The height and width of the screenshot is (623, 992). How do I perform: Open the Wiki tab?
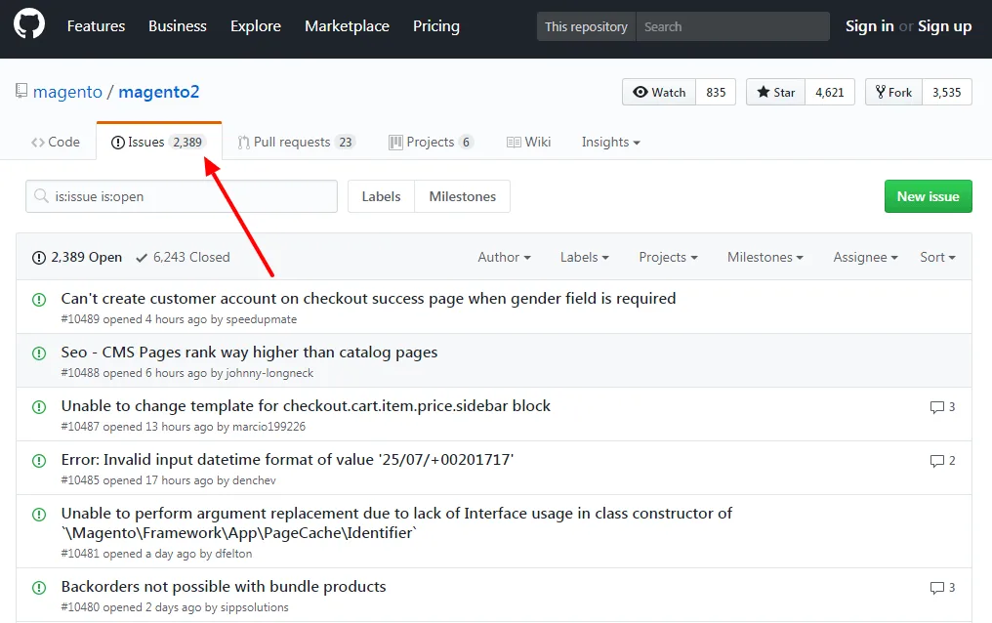[x=529, y=142]
